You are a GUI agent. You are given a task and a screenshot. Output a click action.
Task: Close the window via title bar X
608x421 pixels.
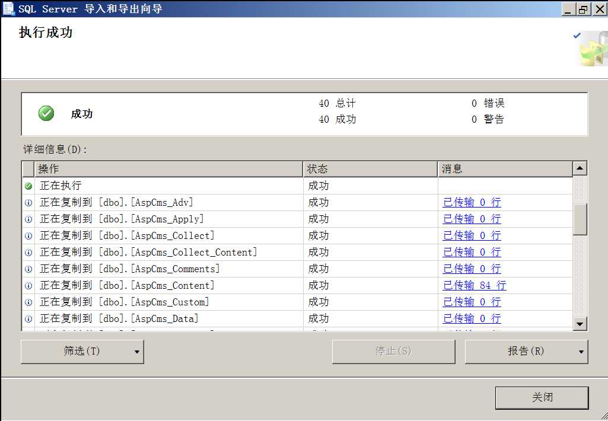pos(599,9)
